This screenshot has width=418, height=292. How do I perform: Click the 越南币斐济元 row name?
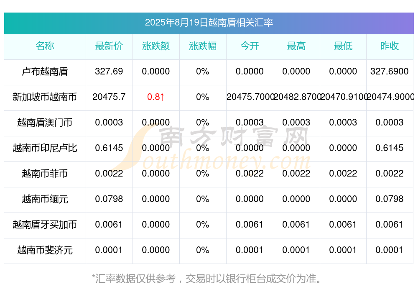point(45,250)
